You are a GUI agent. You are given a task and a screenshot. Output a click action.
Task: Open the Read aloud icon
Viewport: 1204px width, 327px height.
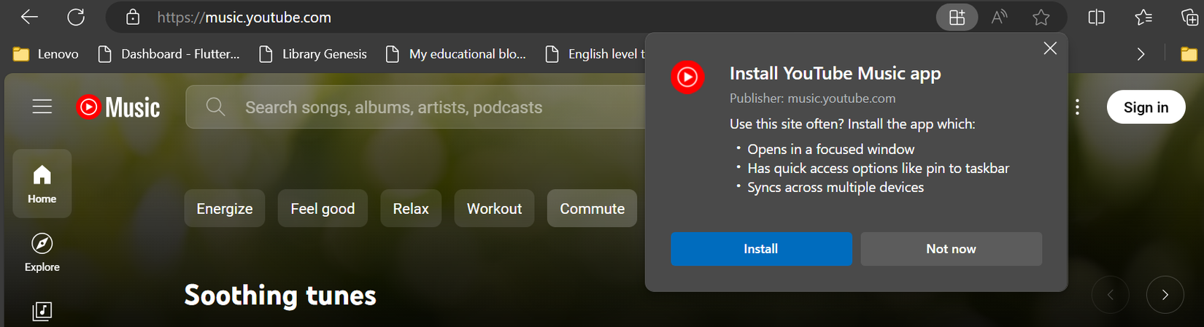(x=1000, y=18)
